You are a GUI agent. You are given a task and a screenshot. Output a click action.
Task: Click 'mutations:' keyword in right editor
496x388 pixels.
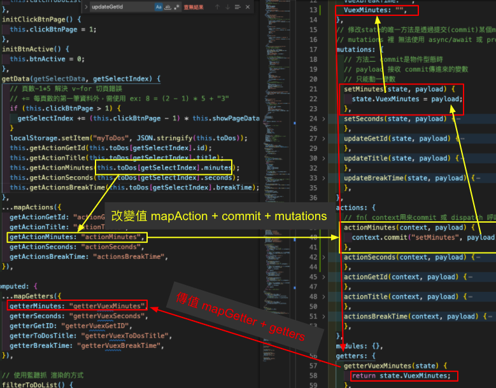355,50
